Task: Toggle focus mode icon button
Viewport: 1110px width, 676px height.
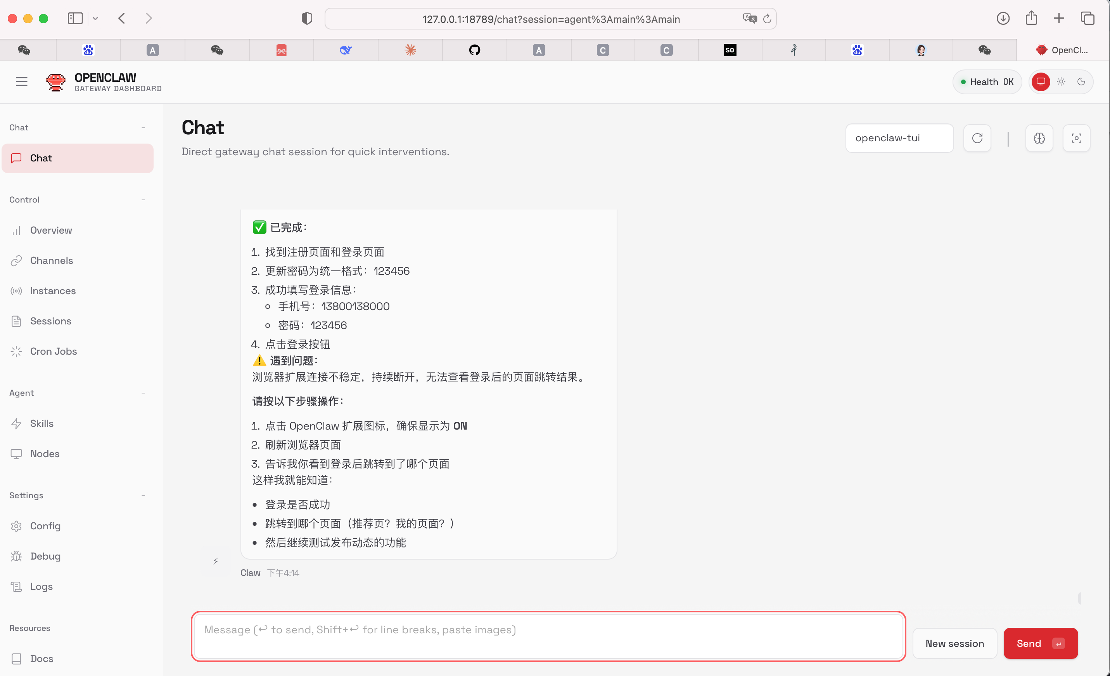Action: coord(1076,138)
